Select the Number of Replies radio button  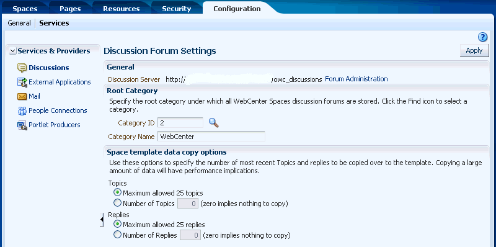117,235
